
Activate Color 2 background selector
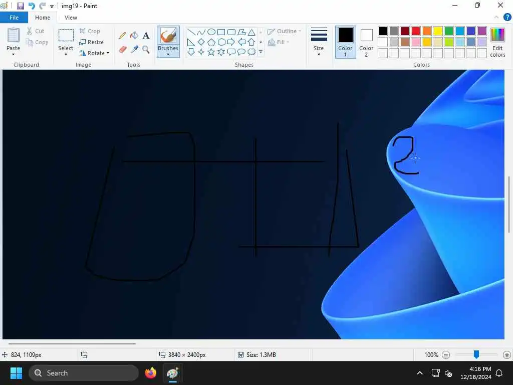tap(366, 42)
